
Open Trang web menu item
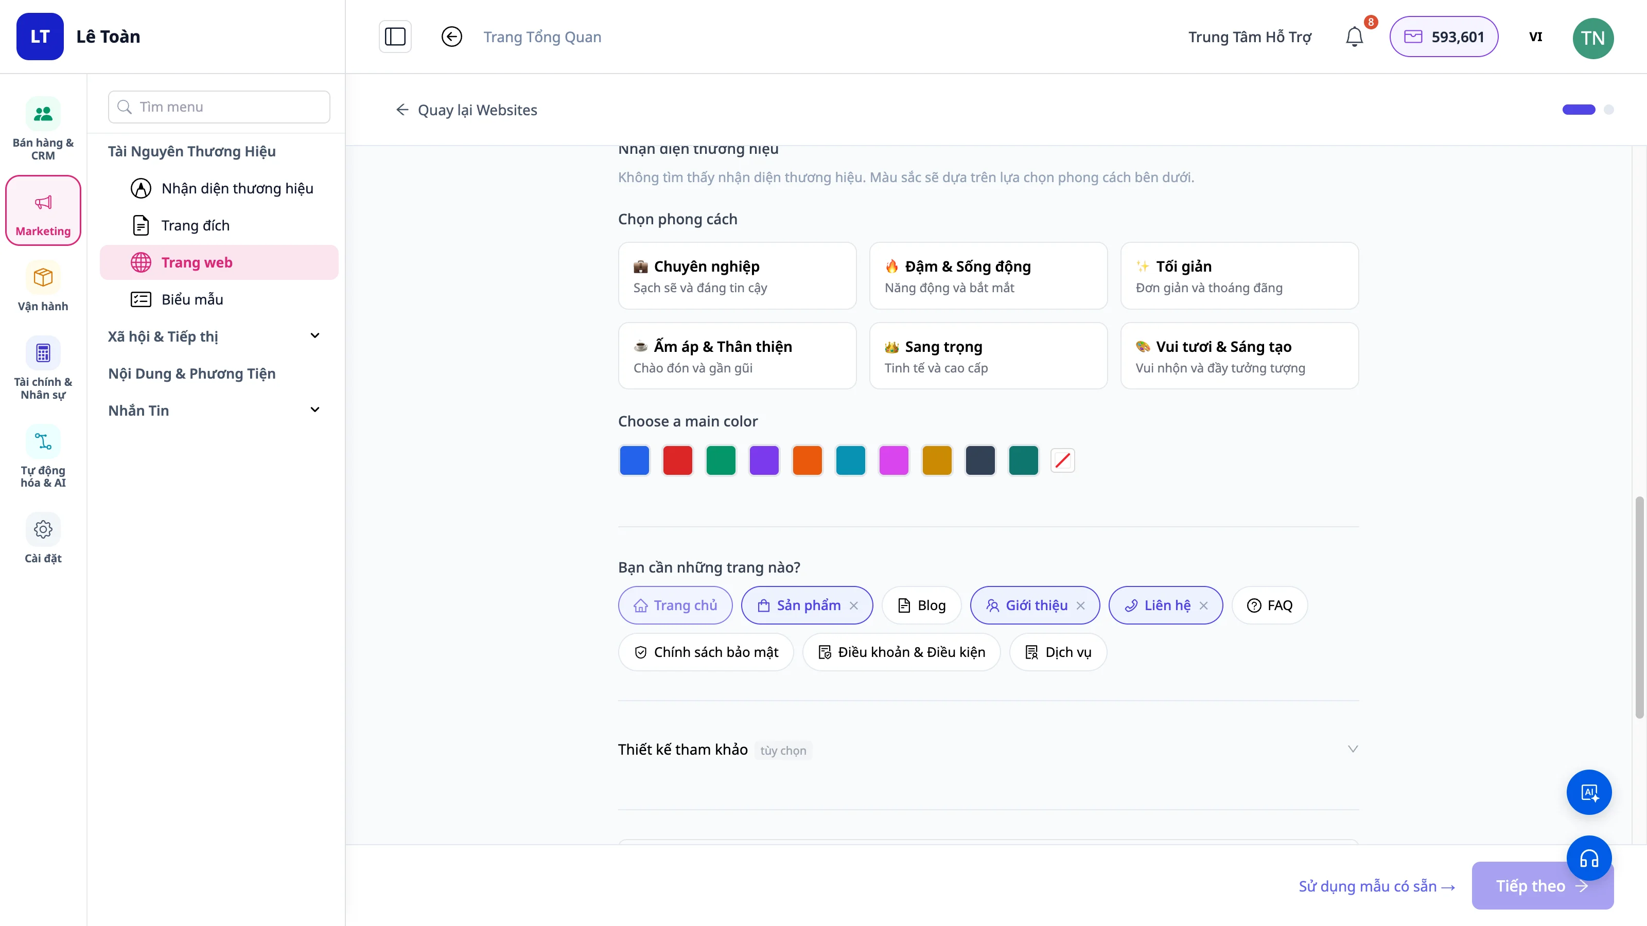(x=219, y=262)
